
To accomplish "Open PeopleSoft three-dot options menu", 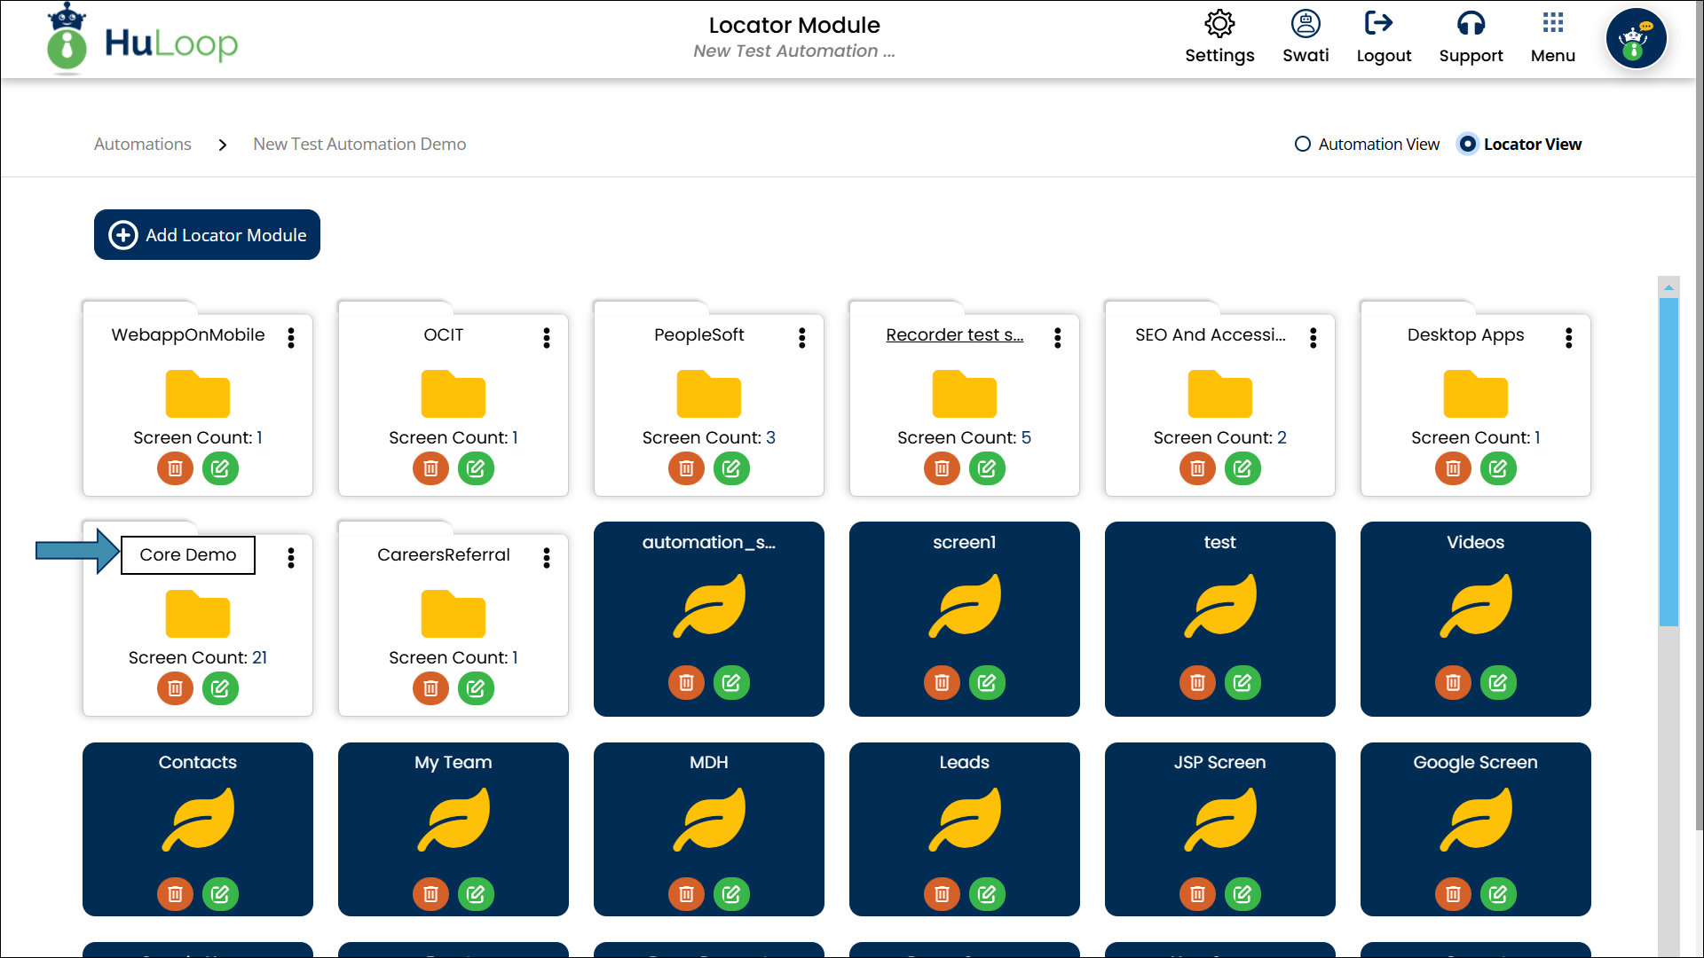I will pyautogui.click(x=802, y=338).
